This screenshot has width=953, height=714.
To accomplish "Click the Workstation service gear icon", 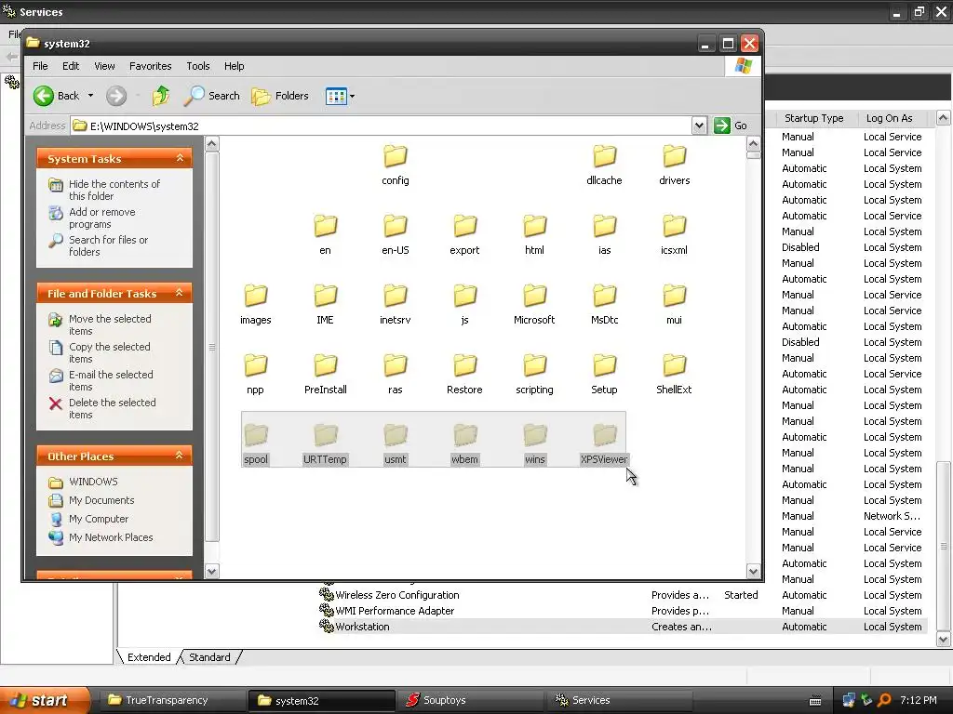I will [x=327, y=626].
